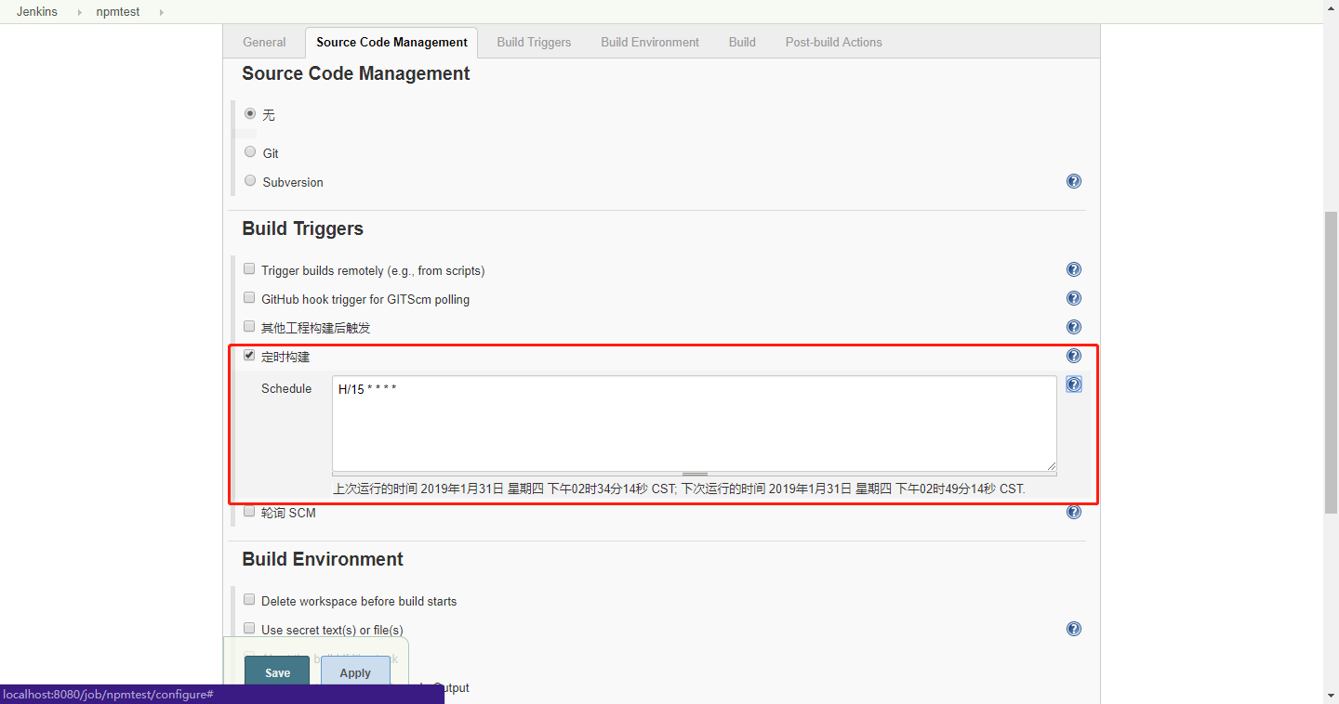Grab the Schedule textarea resize handle

click(695, 475)
